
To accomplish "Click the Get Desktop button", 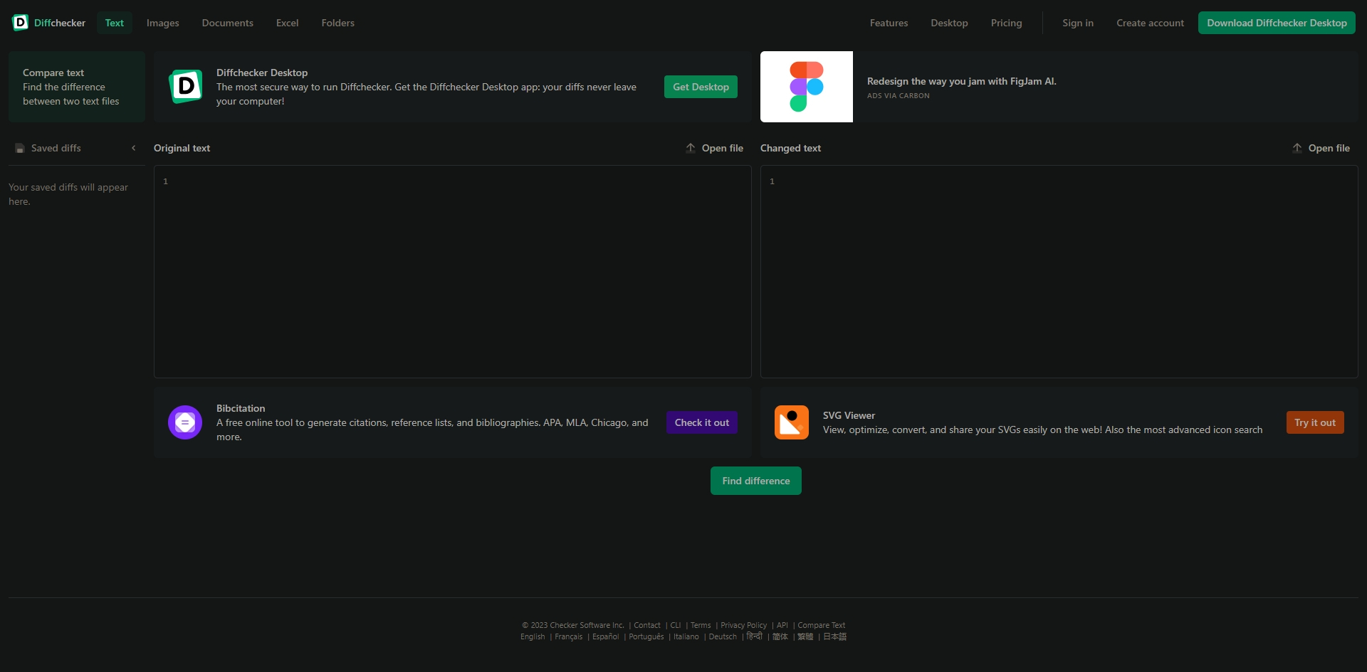I will [x=701, y=87].
